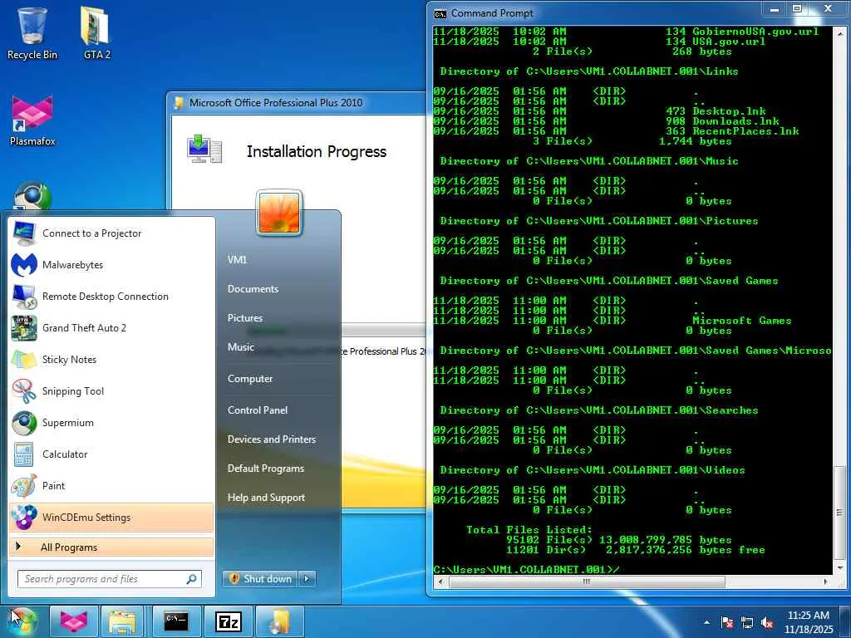
Task: Open the Recycle Bin desktop icon
Action: (x=32, y=32)
